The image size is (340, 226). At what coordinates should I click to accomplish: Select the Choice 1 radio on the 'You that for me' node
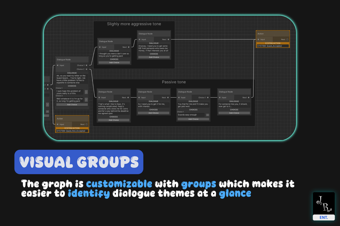pos(208,97)
